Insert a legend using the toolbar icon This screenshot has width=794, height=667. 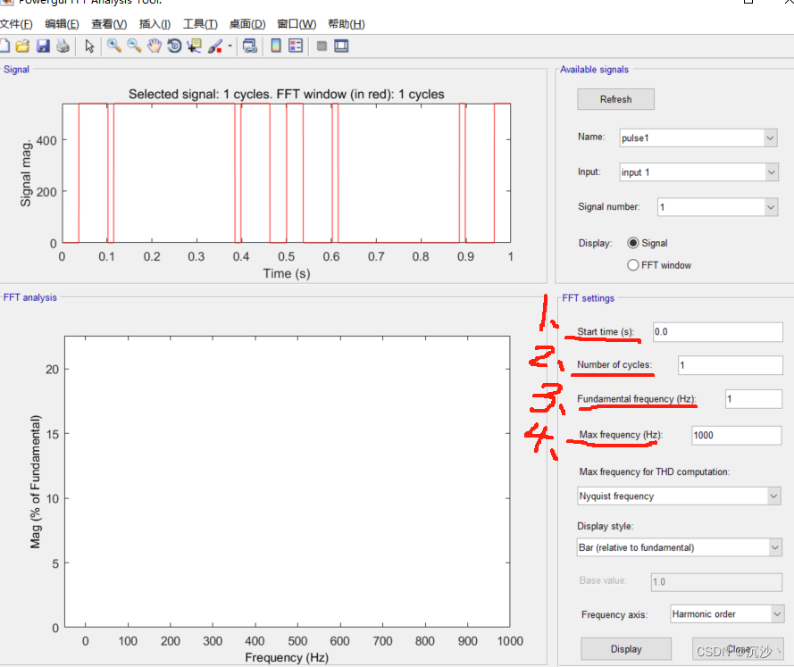(x=296, y=46)
